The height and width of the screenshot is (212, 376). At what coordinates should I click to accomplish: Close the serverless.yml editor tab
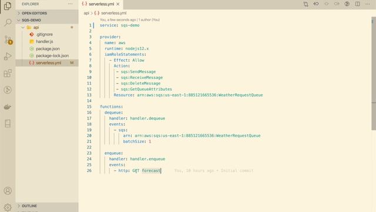[x=118, y=4]
